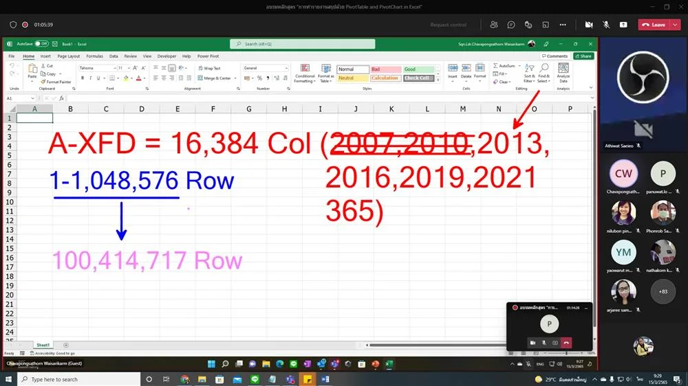Select the Sheet1 worksheet tab
688x386 pixels.
[43, 345]
